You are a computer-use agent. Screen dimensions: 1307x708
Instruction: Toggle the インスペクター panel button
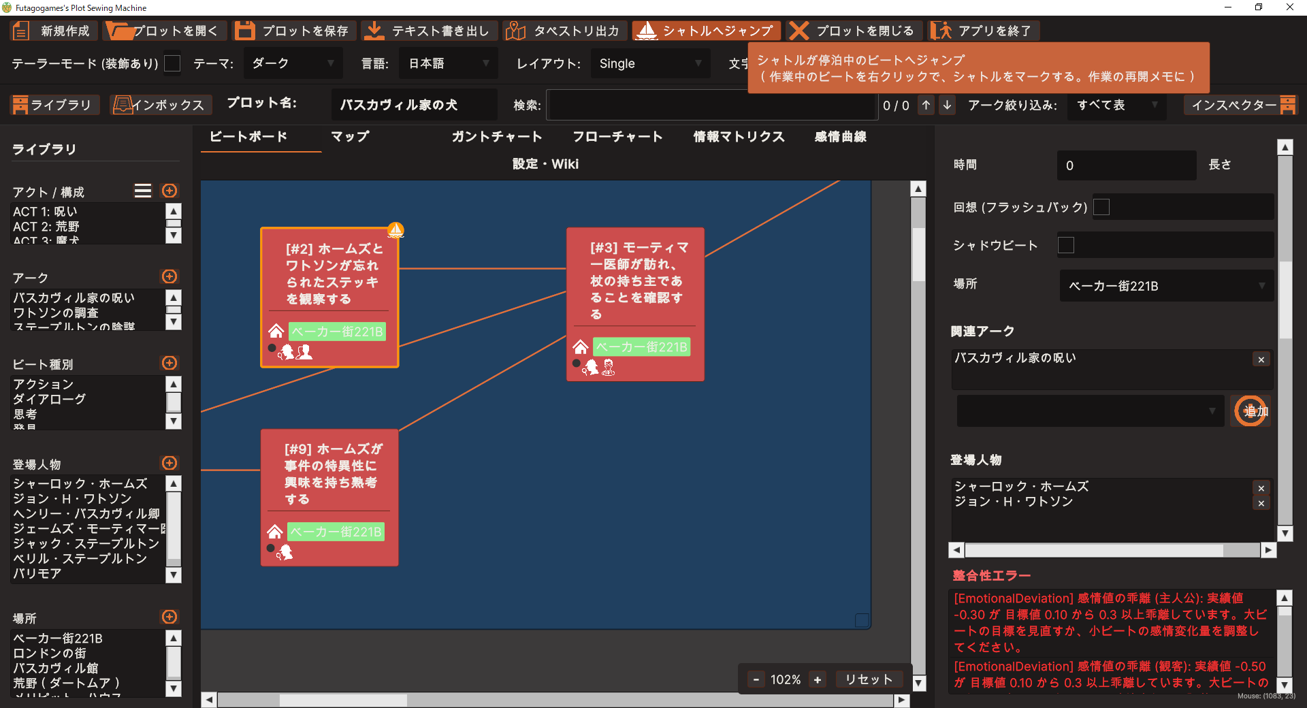1241,105
